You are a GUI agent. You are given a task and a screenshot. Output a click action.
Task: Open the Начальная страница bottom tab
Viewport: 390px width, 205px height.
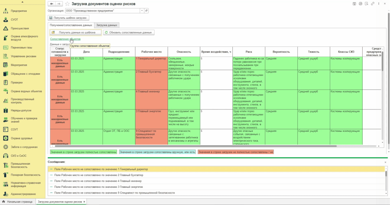pos(18,202)
